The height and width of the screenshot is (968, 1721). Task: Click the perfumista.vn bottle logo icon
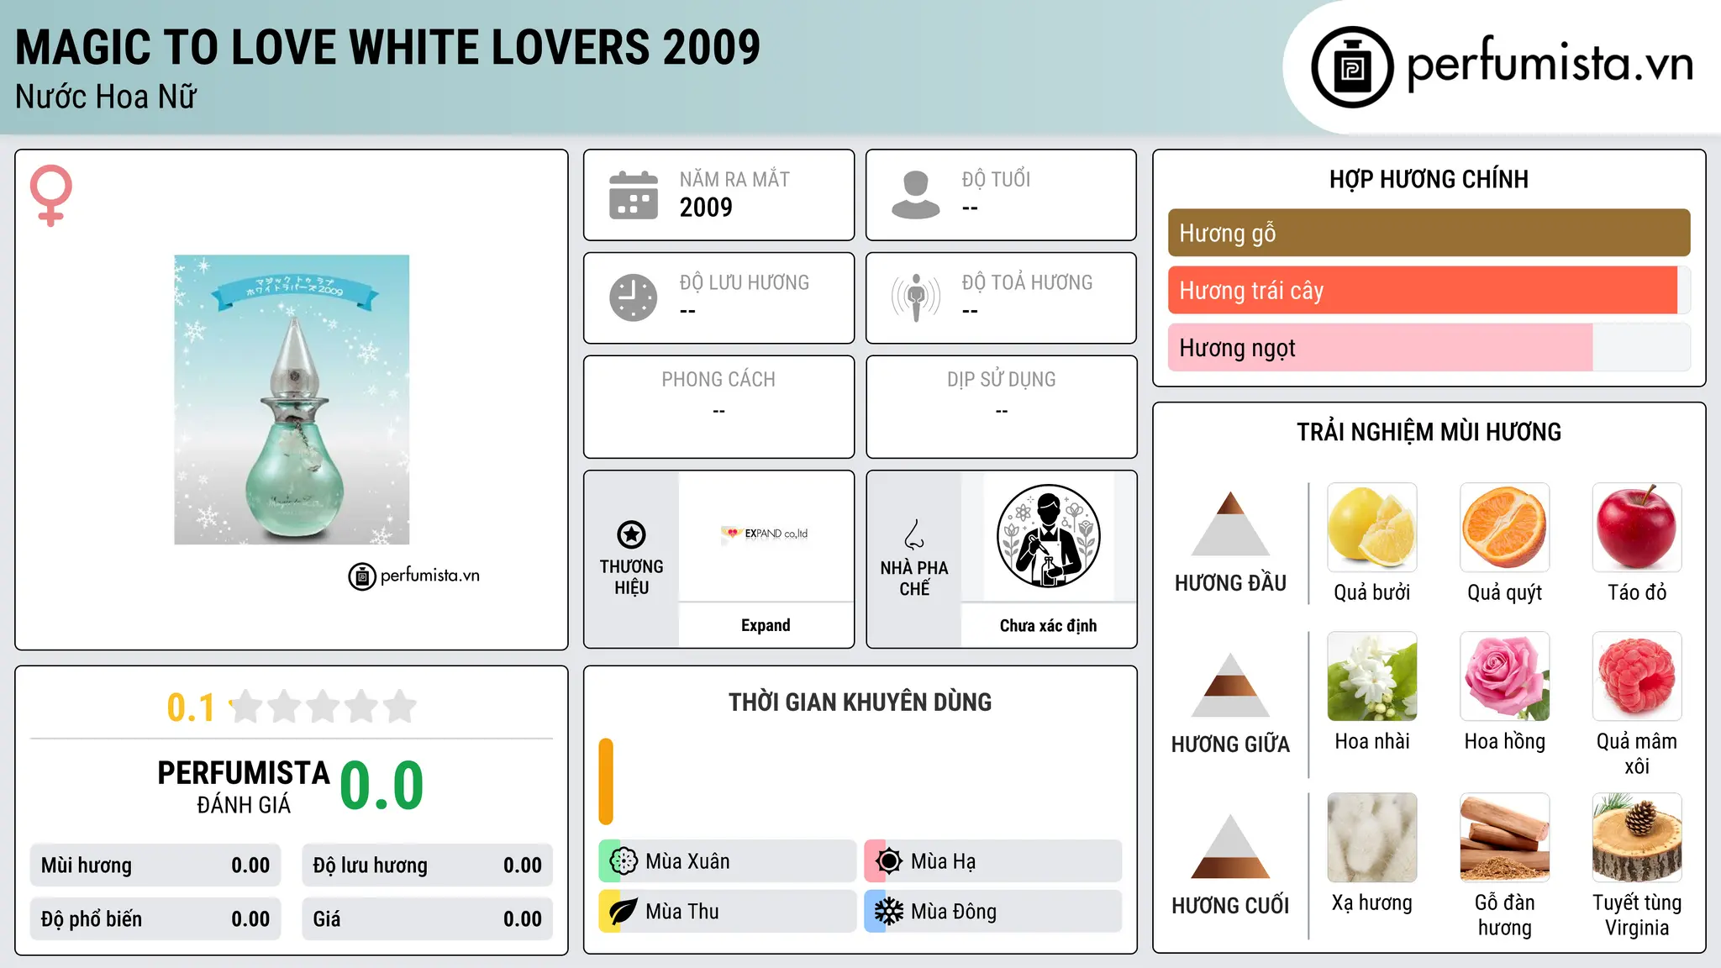pyautogui.click(x=1352, y=67)
